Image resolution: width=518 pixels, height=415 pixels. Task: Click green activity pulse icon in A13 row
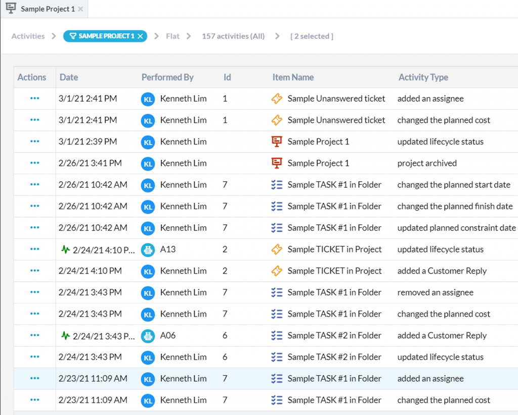click(65, 249)
